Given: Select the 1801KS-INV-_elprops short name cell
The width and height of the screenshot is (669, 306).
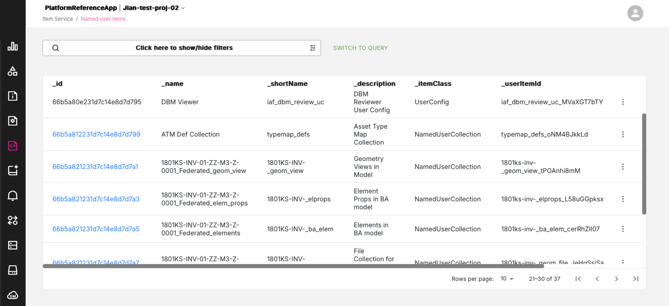Looking at the screenshot, I should (x=299, y=199).
